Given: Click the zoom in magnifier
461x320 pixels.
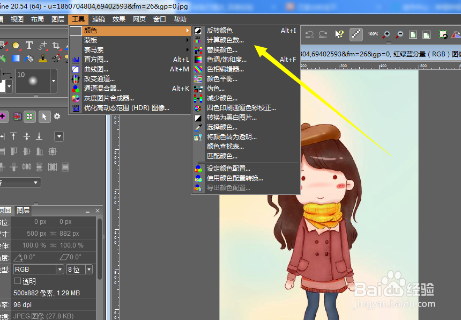Looking at the screenshot, I should [386, 34].
